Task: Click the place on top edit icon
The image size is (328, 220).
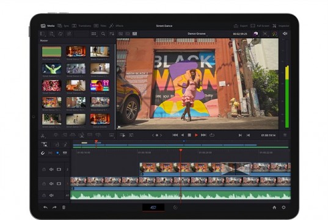Action: (x=90, y=135)
